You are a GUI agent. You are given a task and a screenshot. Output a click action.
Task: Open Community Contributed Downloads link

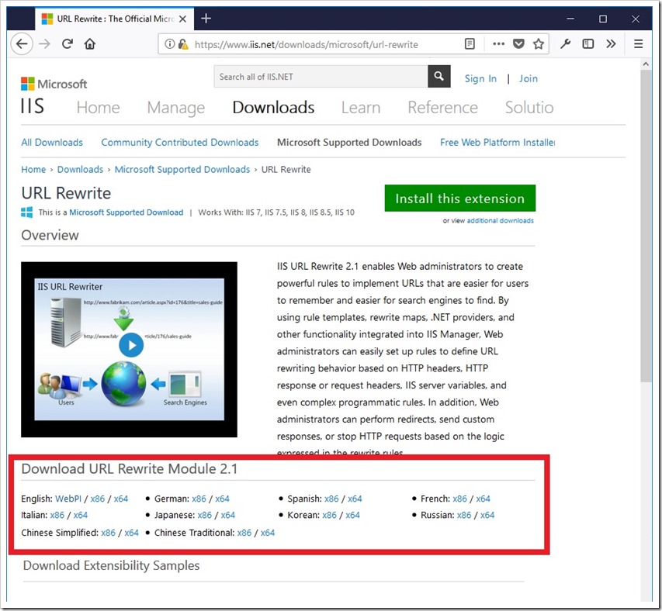(180, 143)
